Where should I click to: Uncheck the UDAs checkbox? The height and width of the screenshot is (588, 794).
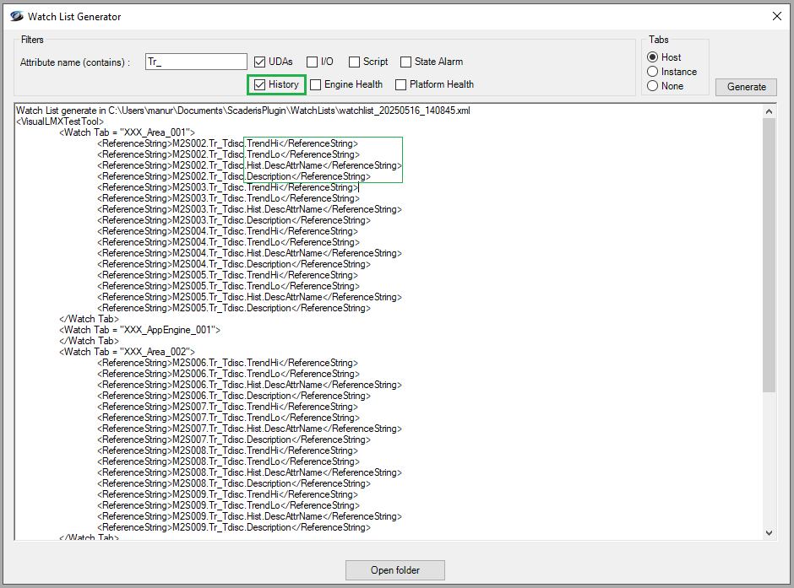pos(261,62)
